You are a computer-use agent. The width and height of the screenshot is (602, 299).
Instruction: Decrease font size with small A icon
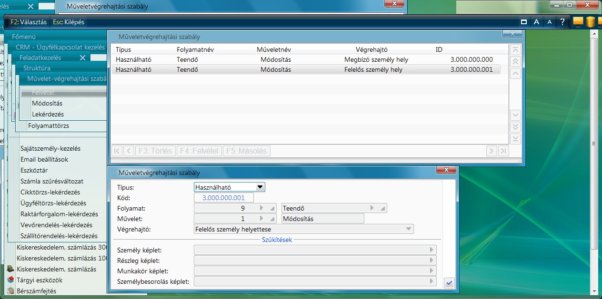(x=549, y=22)
